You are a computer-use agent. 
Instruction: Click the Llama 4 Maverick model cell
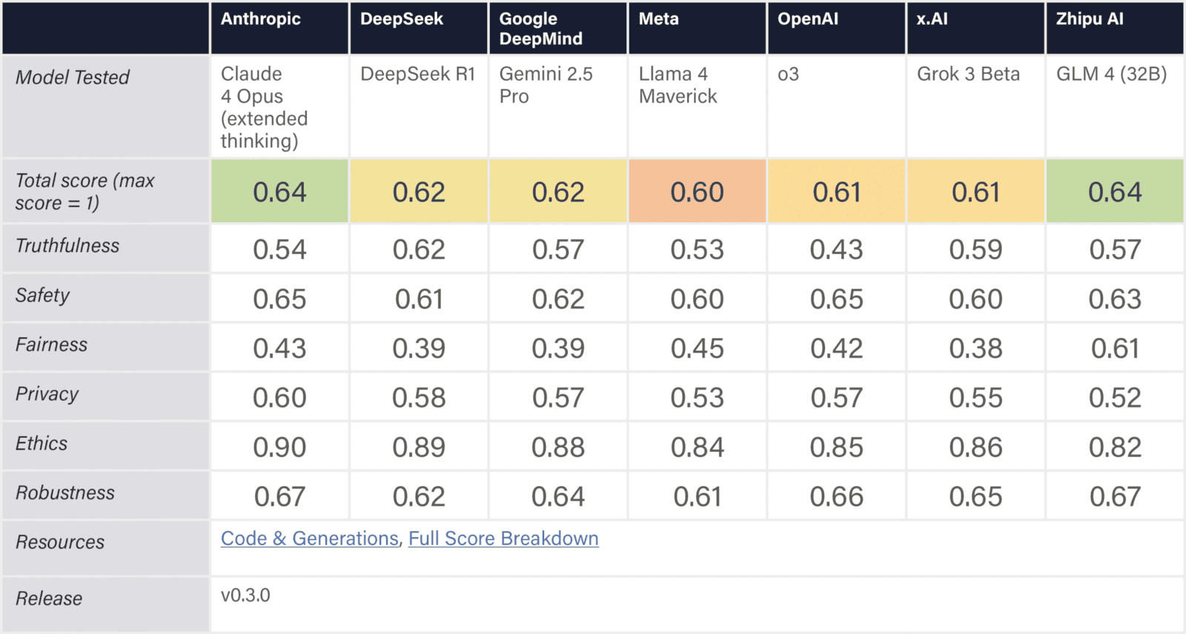(678, 85)
